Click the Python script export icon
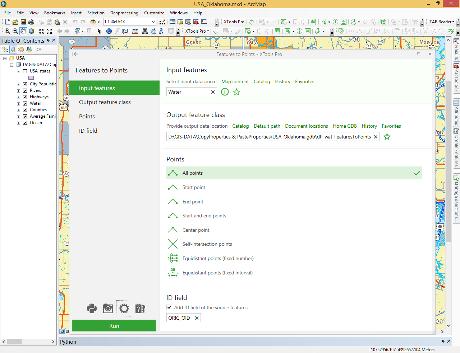Image resolution: width=460 pixels, height=353 pixels. 92,309
